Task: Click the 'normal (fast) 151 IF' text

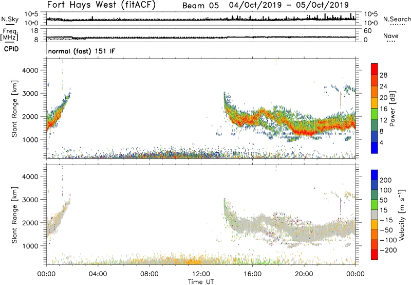Action: 82,51
